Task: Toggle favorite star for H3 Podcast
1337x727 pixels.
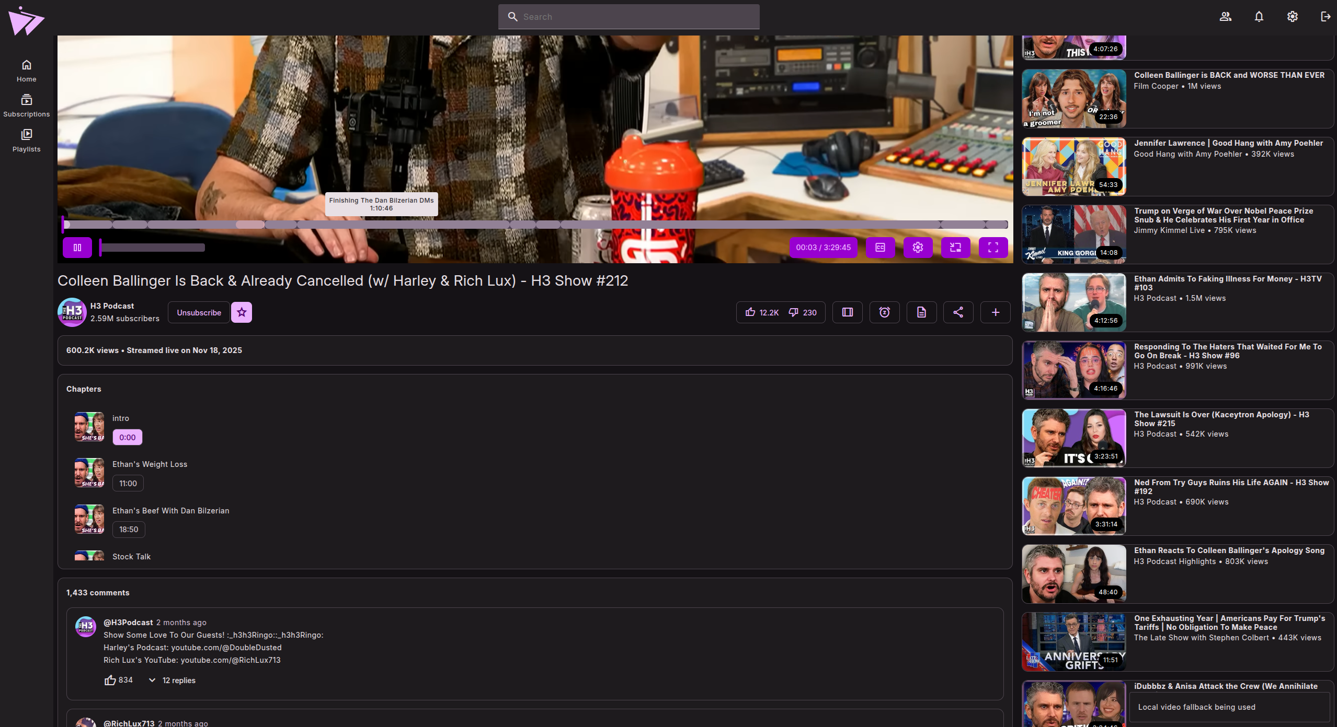Action: click(x=242, y=312)
